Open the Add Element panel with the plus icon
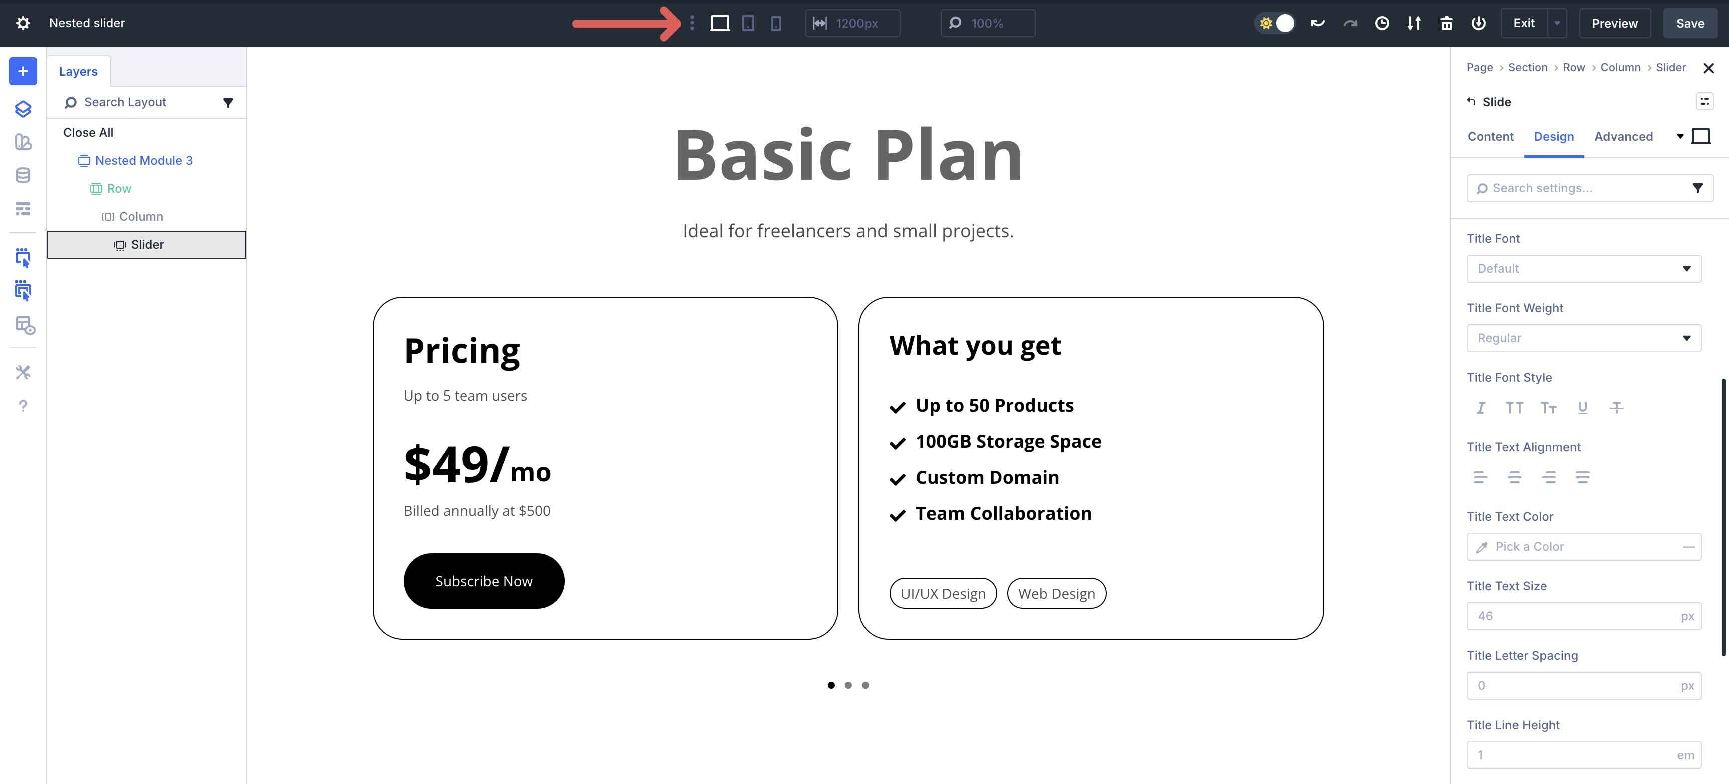Screen dimensions: 1729x784 point(23,71)
